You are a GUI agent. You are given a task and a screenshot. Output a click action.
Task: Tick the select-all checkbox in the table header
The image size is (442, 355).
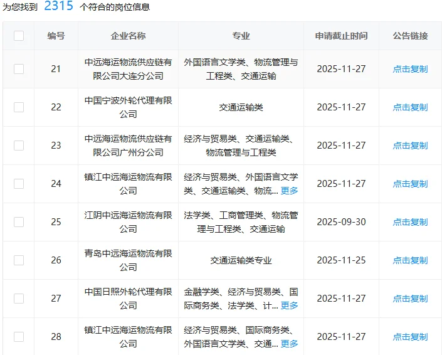pyautogui.click(x=19, y=36)
